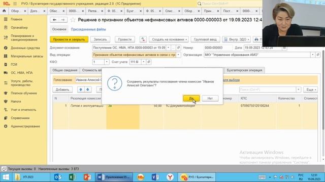Go back with left arrow
325x182 pixels.
(x=54, y=20)
